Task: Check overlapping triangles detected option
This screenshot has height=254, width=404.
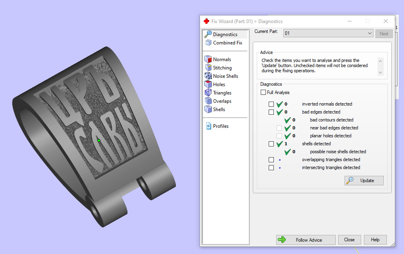Action: (x=271, y=160)
